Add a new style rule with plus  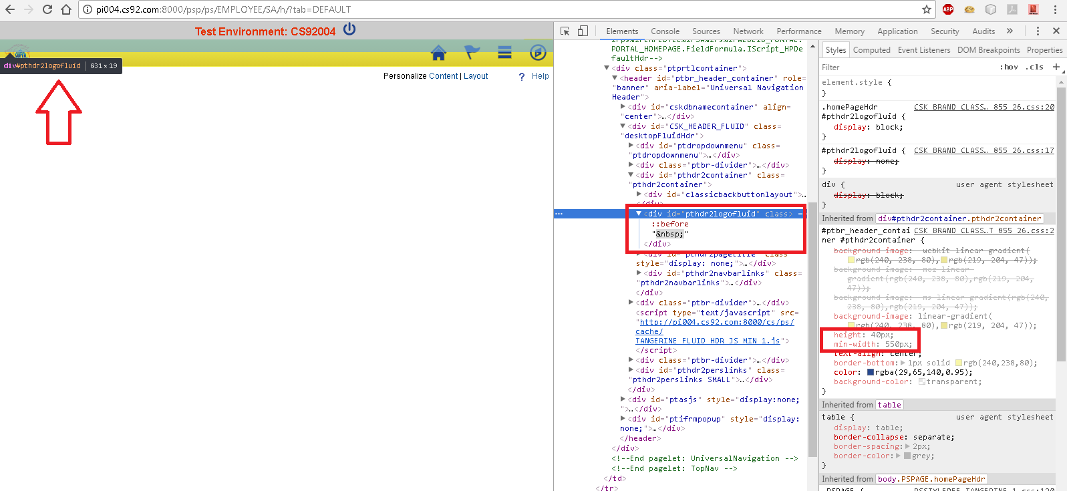(x=1056, y=67)
